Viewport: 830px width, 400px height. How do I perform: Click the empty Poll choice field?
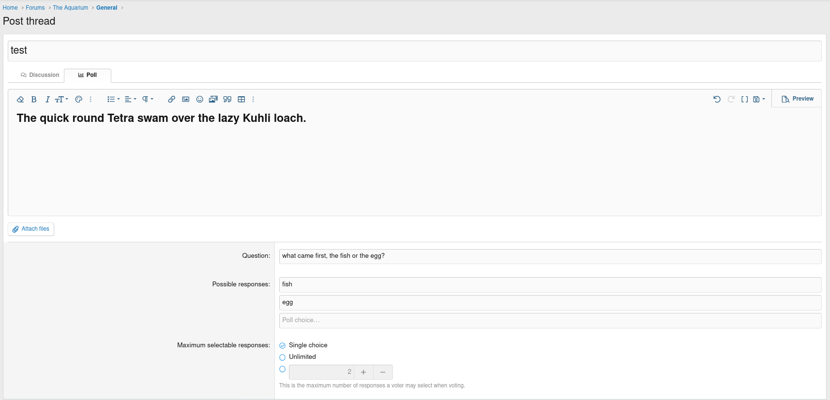(x=550, y=320)
